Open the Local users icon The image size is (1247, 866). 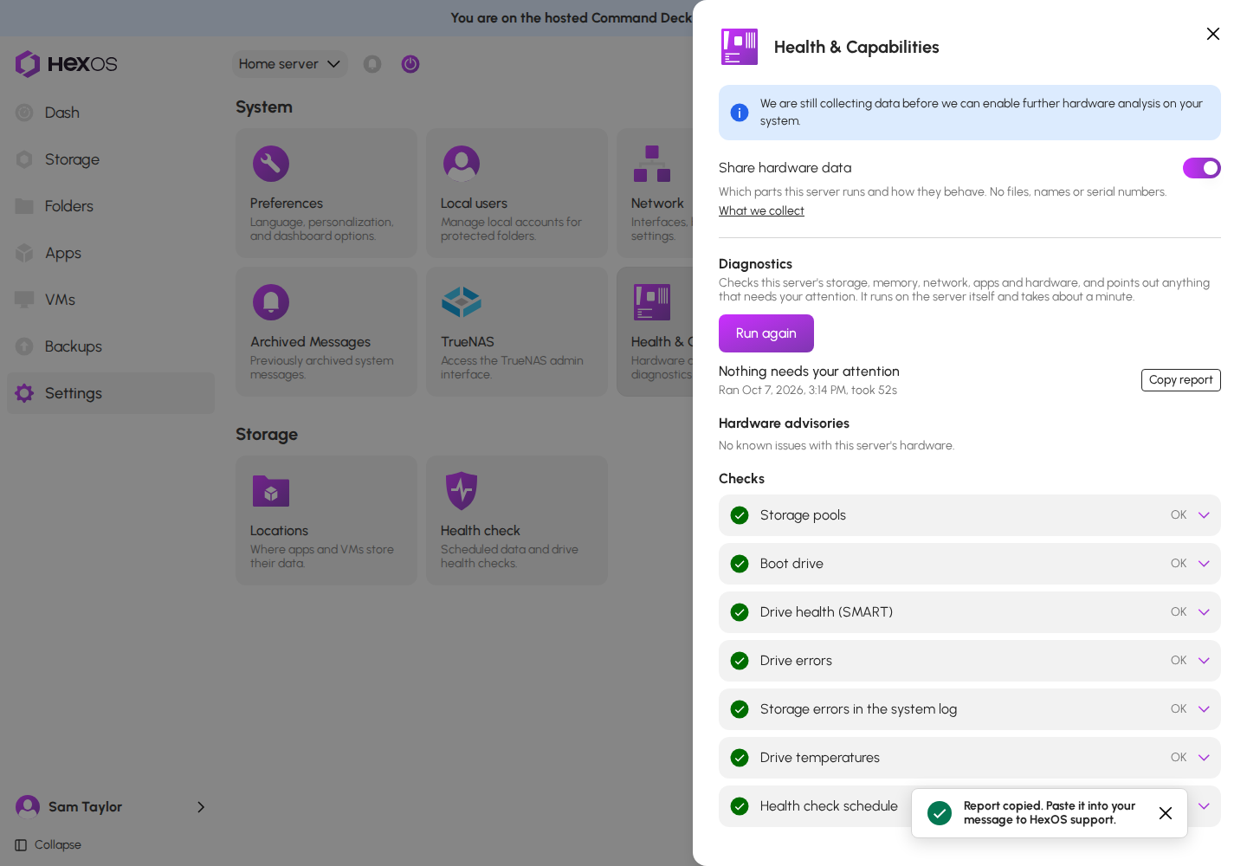tap(462, 164)
